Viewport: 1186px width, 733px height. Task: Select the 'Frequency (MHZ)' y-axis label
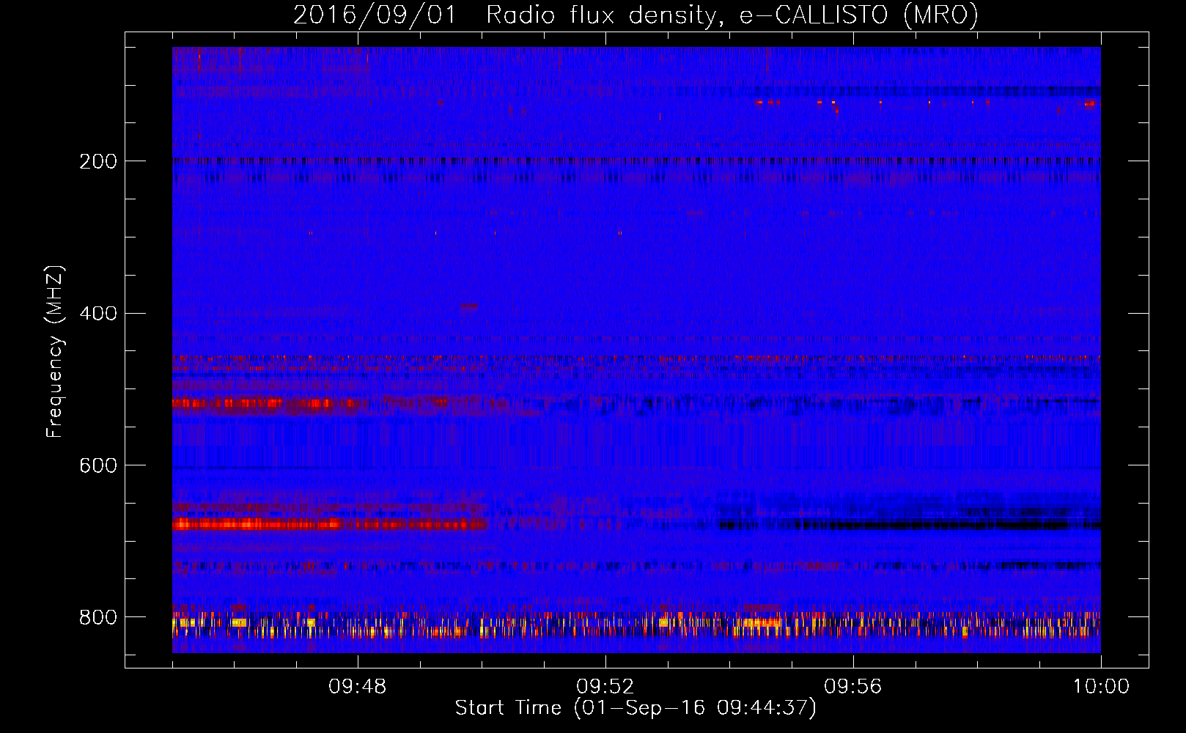[x=55, y=351]
